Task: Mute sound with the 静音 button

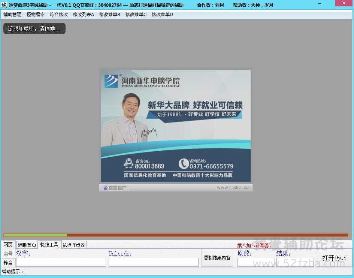Action: [8, 262]
